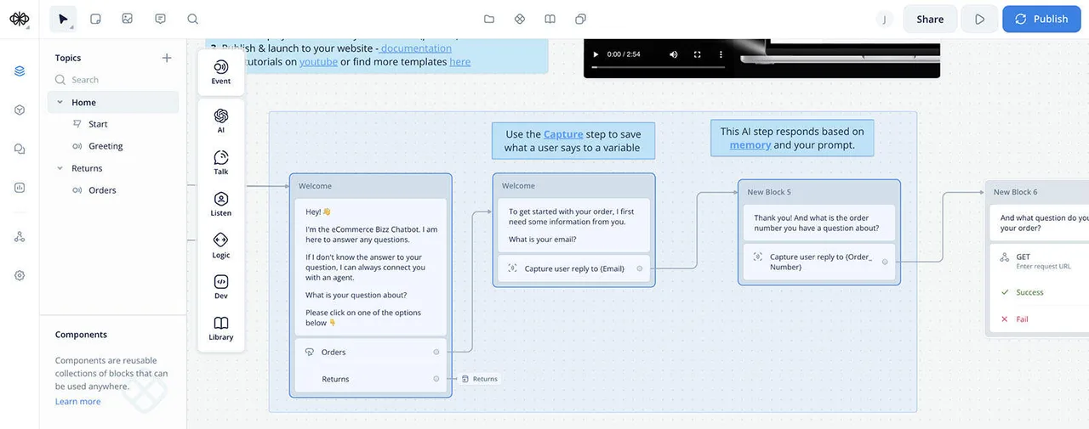Select the Home topic row
Screen dimensions: 1089x429
coord(114,102)
